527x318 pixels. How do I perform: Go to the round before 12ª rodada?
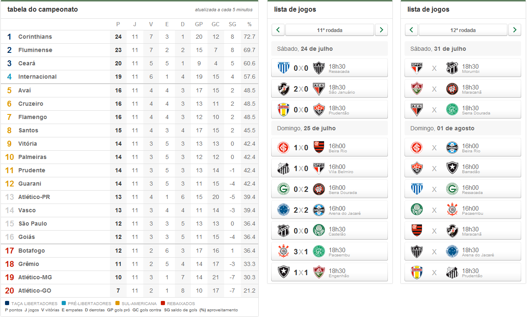click(411, 30)
